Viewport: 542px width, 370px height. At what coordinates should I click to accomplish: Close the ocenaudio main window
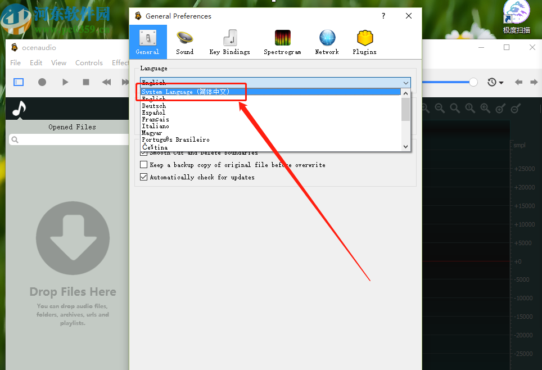(x=532, y=47)
